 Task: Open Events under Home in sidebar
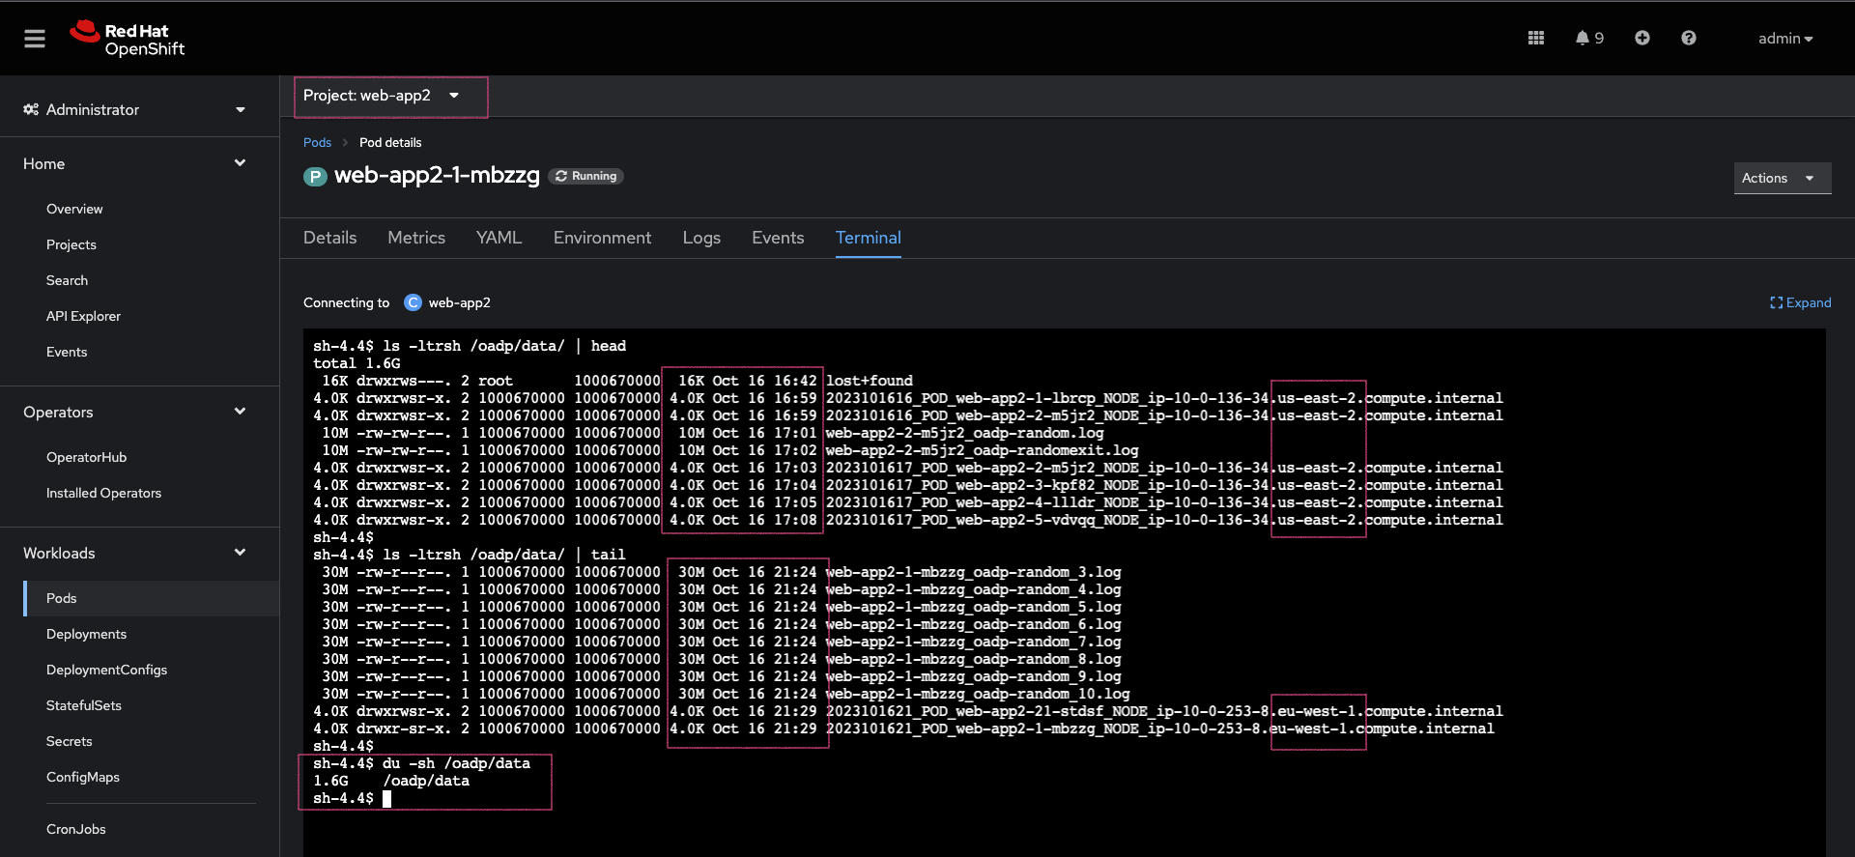click(x=67, y=353)
